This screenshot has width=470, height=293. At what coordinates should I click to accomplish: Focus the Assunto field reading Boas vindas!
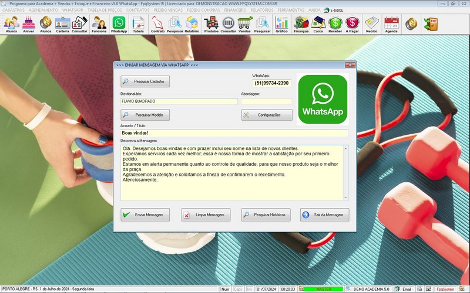tap(234, 133)
